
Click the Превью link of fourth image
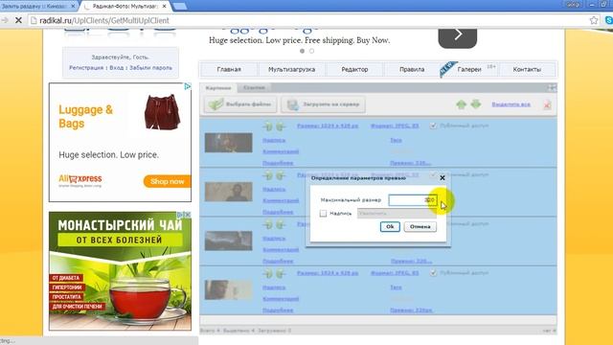[411, 310]
